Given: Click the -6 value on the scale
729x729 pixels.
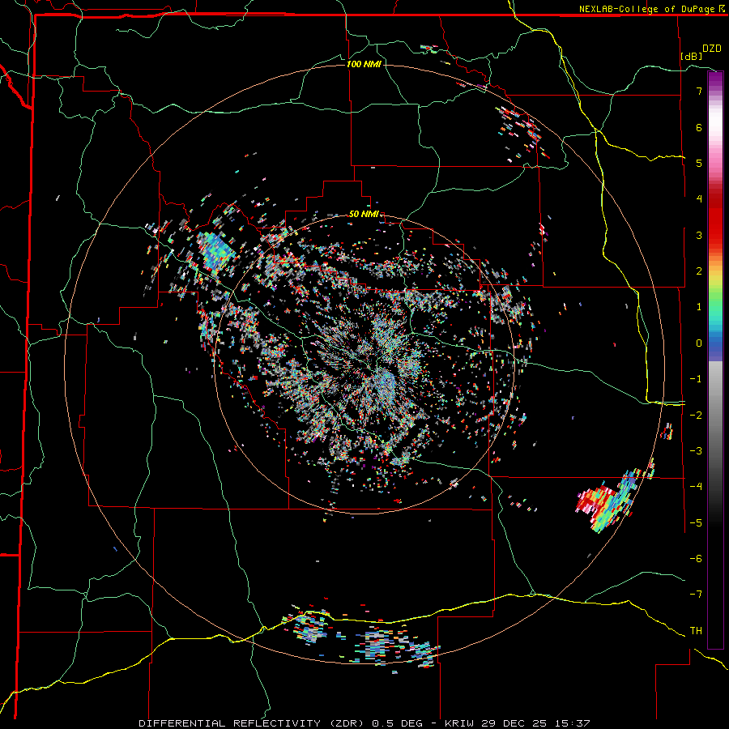Looking at the screenshot, I should point(696,559).
